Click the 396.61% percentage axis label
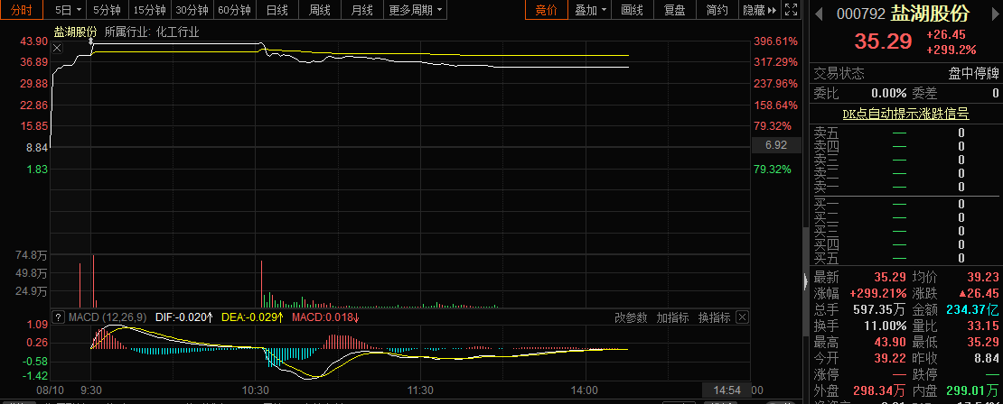 [x=776, y=41]
